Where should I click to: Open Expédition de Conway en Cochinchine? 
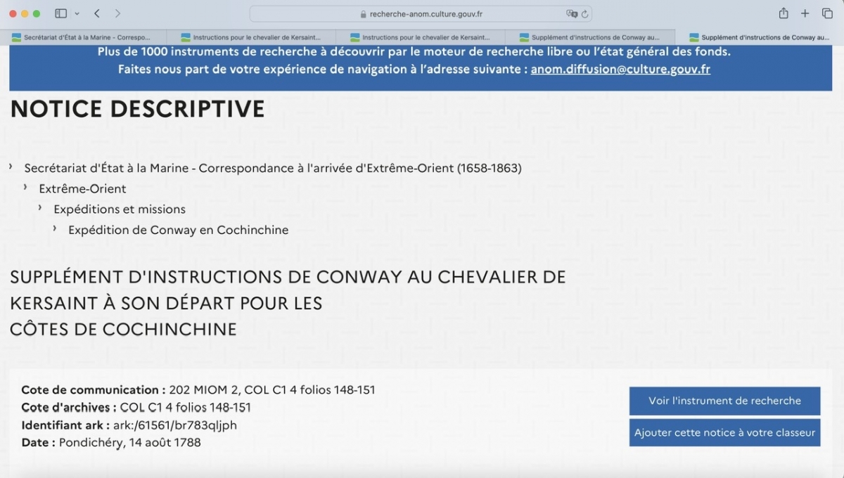pos(178,230)
